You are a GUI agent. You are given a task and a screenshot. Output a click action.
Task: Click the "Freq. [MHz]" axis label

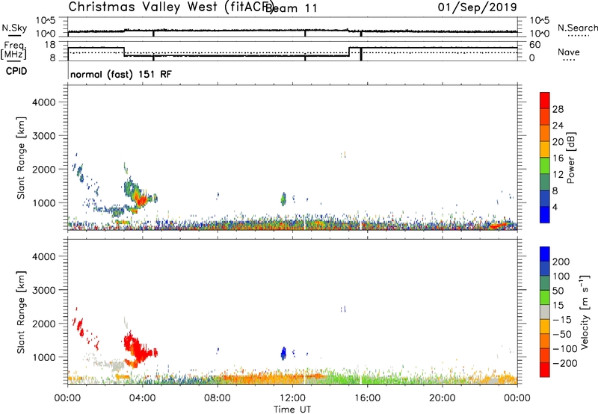coord(14,50)
